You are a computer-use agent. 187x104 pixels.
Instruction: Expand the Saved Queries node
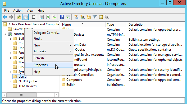point(5,29)
